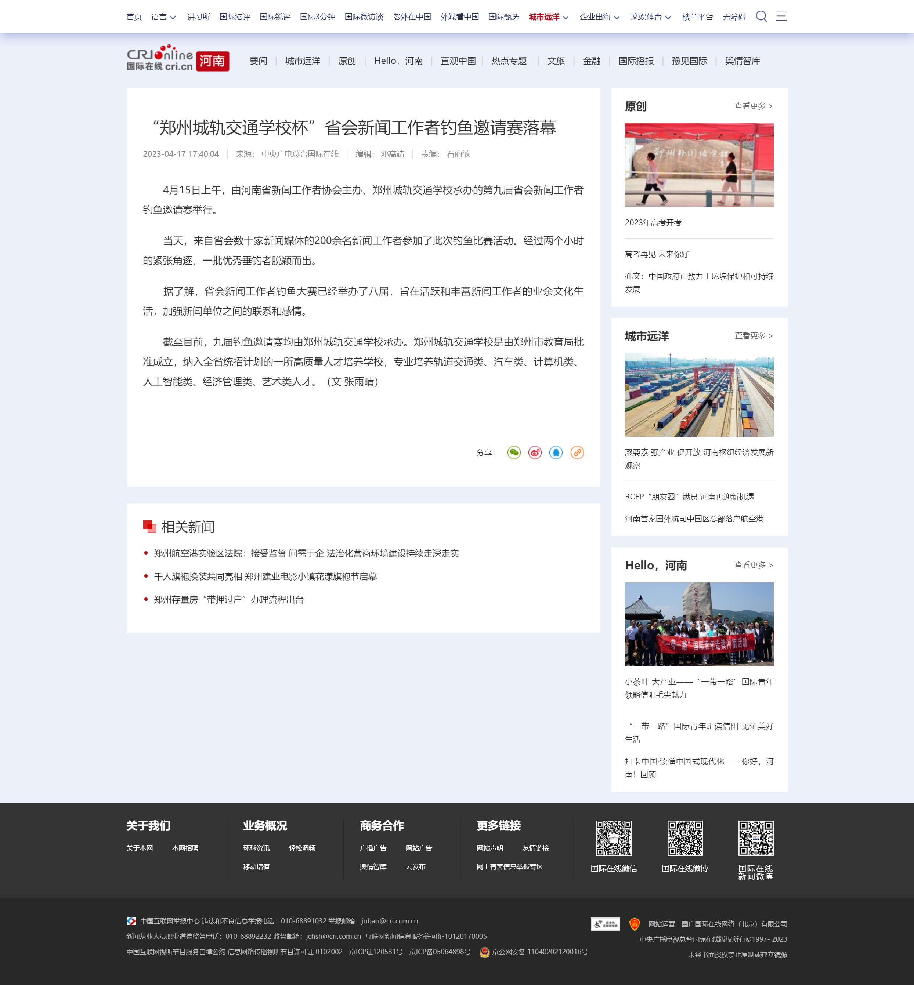Select 金融 channel tab

point(592,61)
